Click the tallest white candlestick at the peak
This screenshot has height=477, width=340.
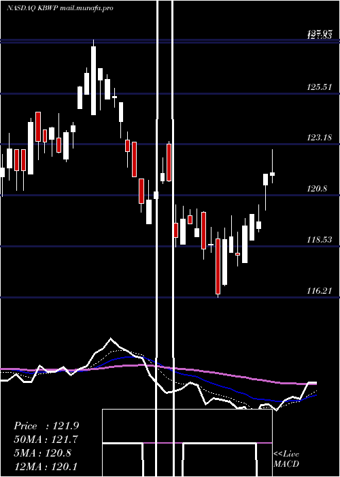click(x=93, y=80)
